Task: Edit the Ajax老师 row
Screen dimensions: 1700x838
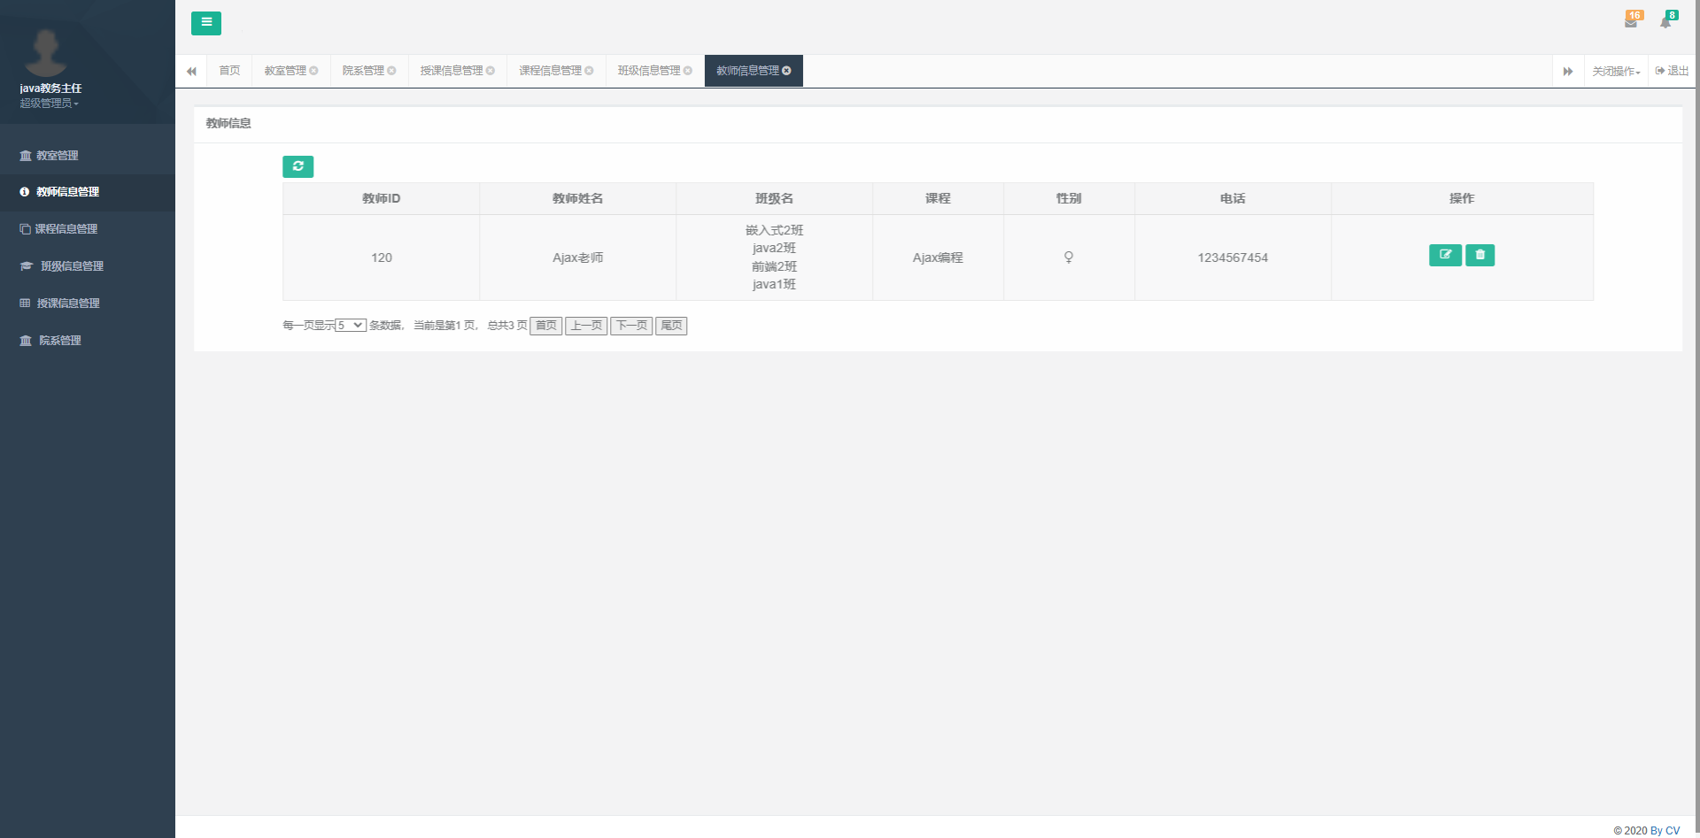Action: point(1445,255)
